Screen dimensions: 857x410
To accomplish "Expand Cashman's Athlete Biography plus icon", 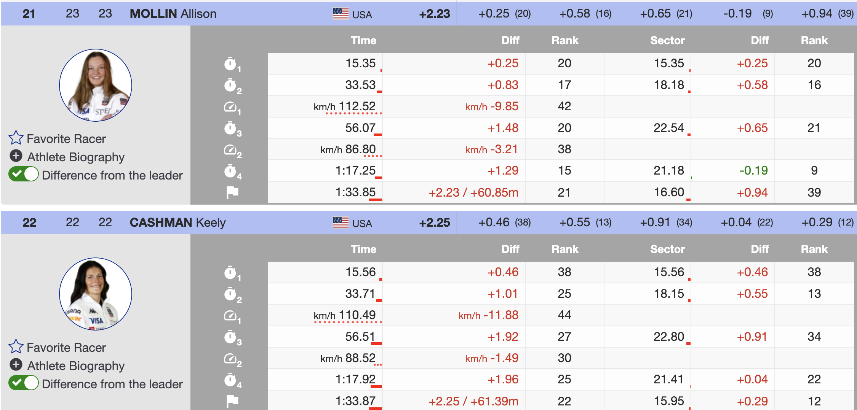I will click(16, 365).
